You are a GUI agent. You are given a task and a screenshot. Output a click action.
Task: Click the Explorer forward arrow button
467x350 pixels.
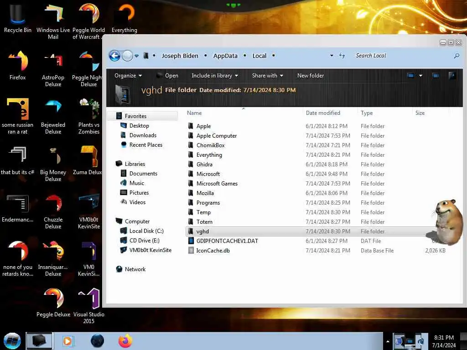pyautogui.click(x=128, y=56)
